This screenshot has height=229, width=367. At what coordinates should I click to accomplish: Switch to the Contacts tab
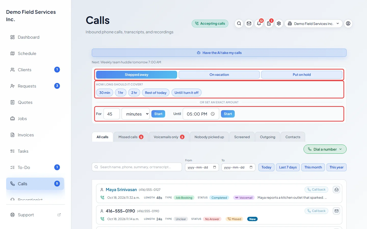[293, 137]
